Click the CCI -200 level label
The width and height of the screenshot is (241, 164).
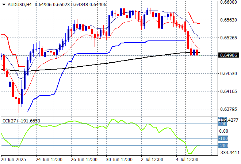click(223, 145)
